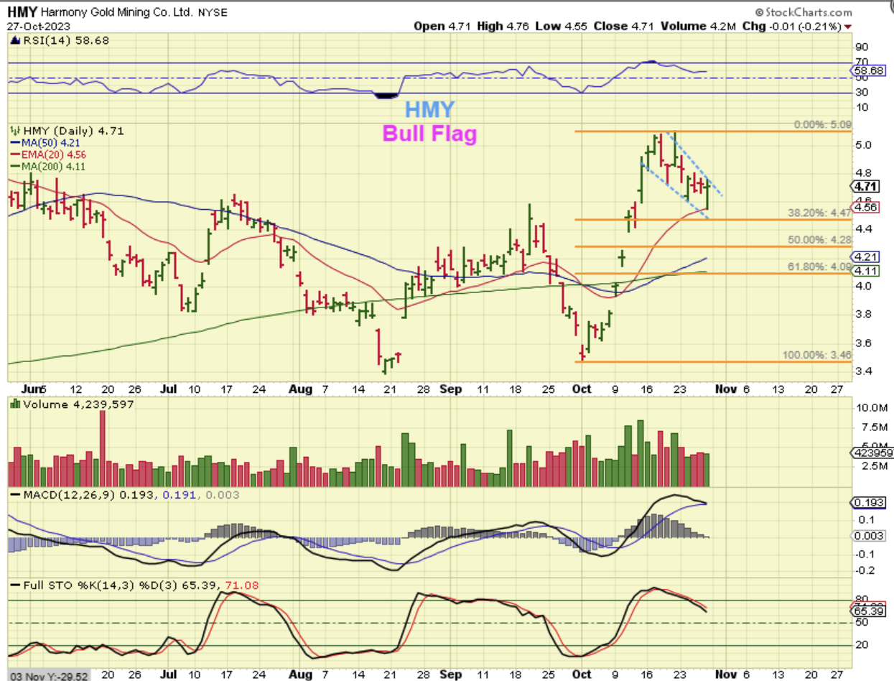Click the Chg -0.01 (-0.21%) value
This screenshot has height=681, width=894.
click(792, 26)
